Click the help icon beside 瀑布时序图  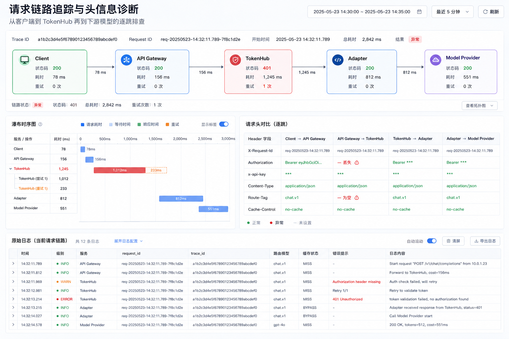click(40, 124)
